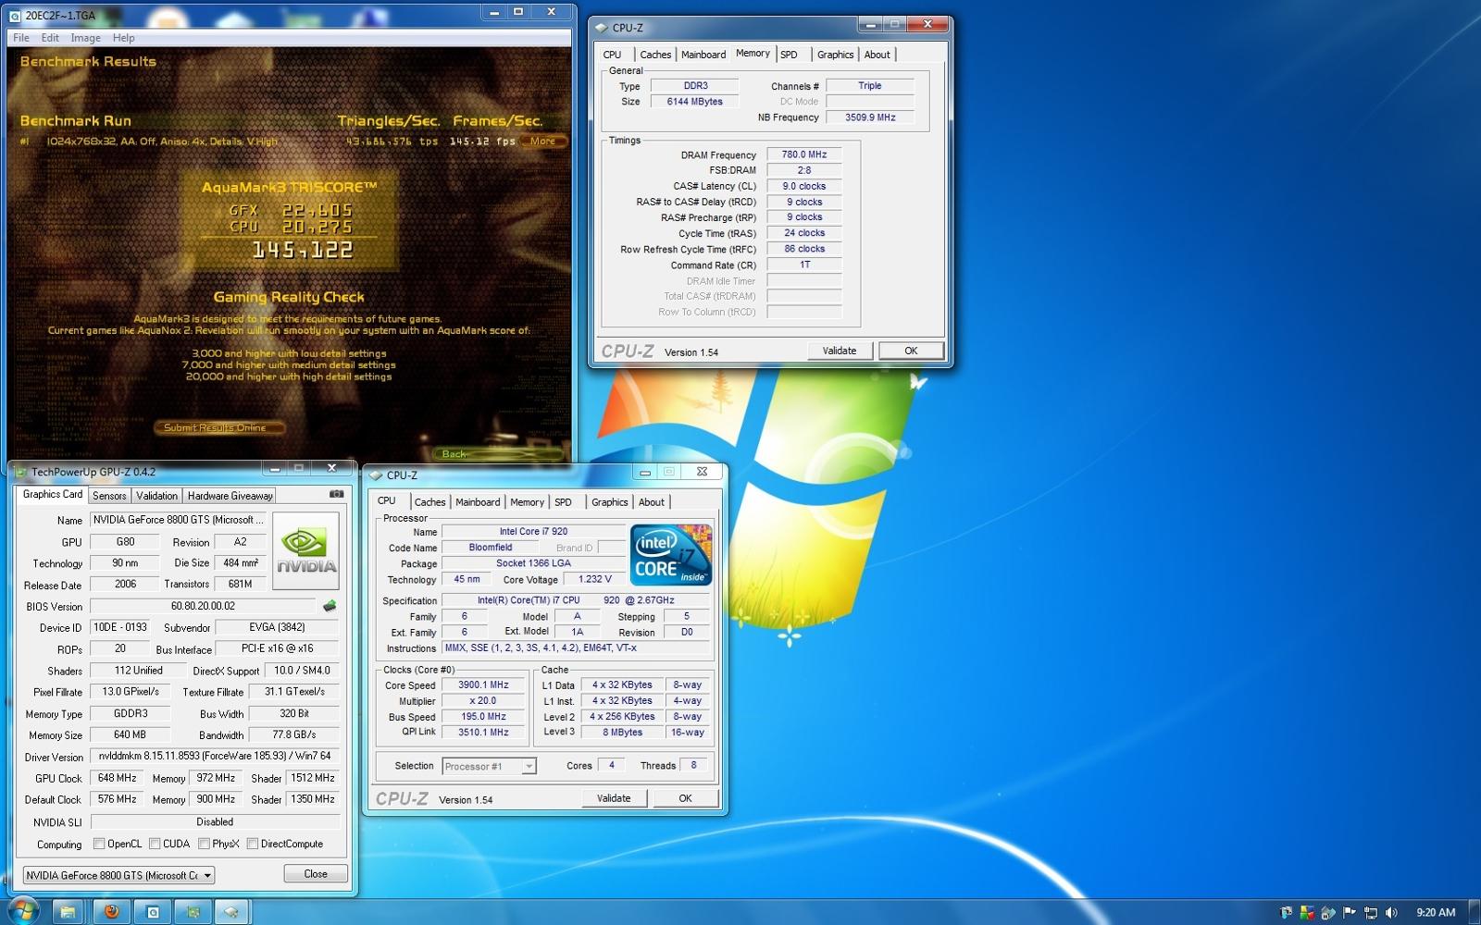Click the AquaMark total score 145,122
The image size is (1481, 925).
(303, 250)
